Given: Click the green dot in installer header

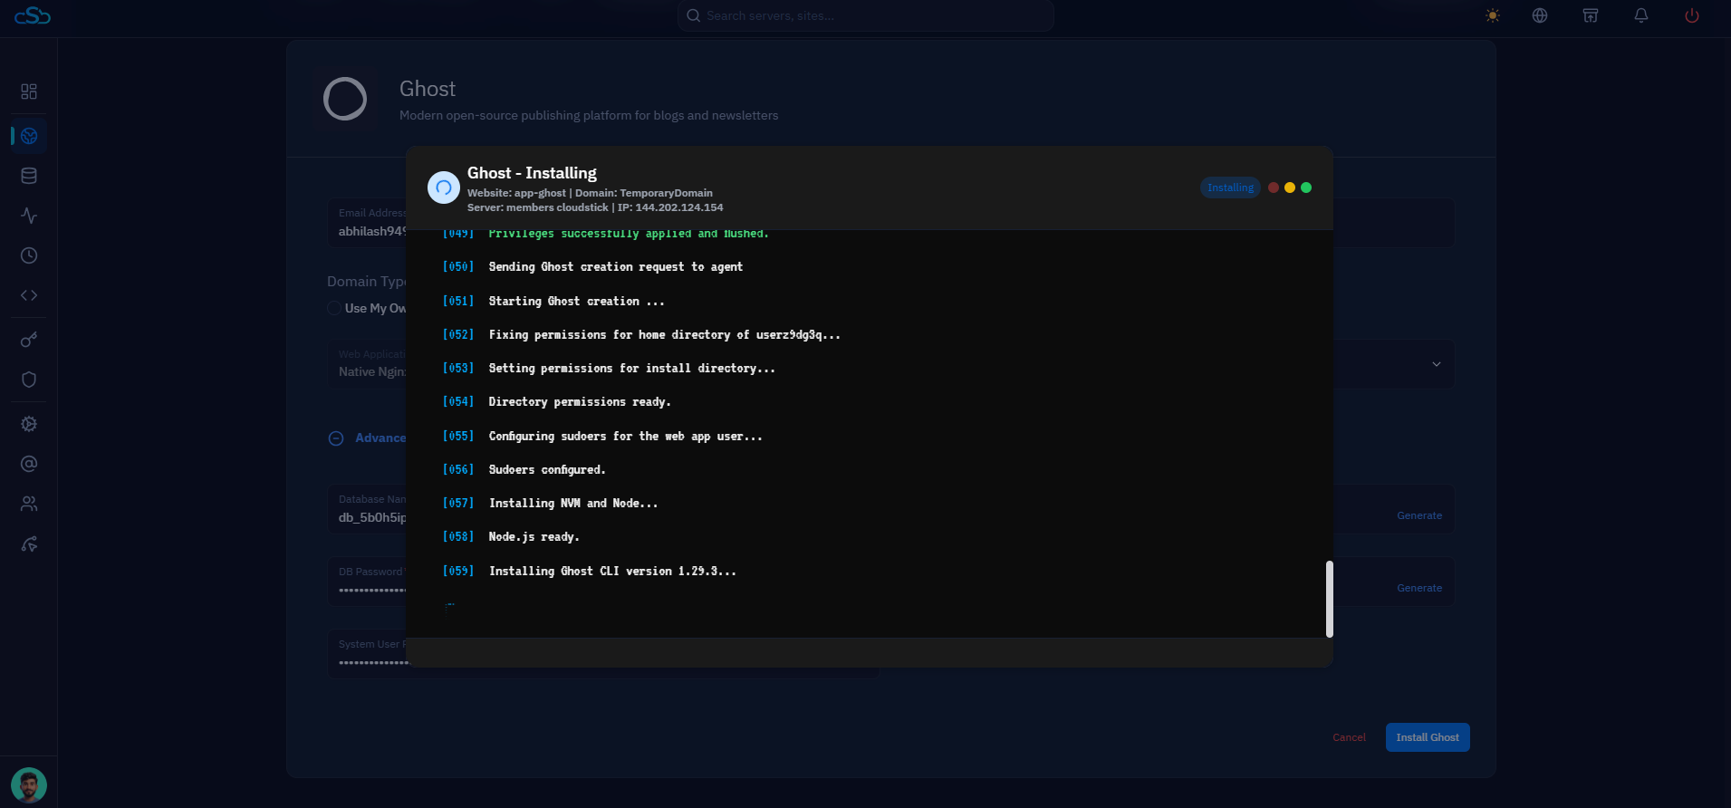Looking at the screenshot, I should (x=1306, y=188).
